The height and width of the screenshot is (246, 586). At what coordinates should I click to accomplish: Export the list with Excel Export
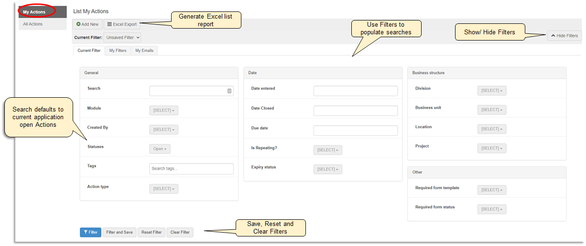click(122, 24)
